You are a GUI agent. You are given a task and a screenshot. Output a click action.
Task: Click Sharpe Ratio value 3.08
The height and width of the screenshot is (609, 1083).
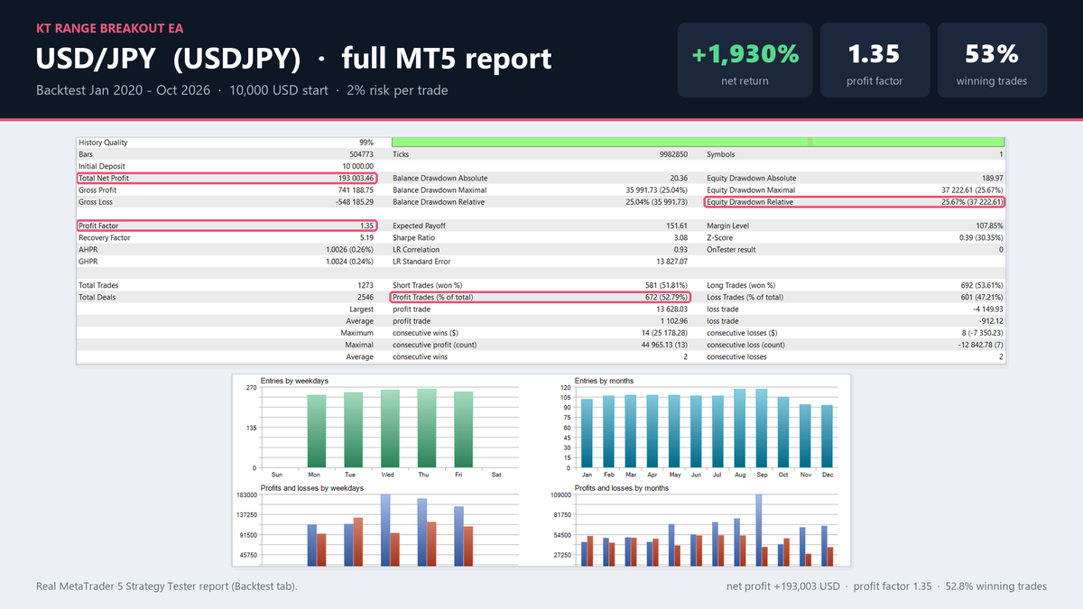(680, 237)
